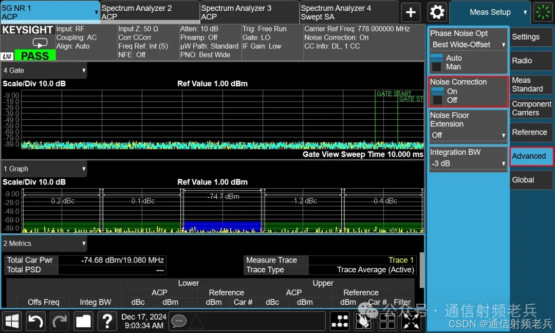This screenshot has width=555, height=333.
Task: Select the screen-tile chooser icon
Action: coord(364,321)
